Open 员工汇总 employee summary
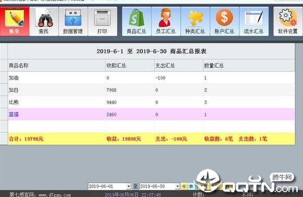 coord(166,21)
